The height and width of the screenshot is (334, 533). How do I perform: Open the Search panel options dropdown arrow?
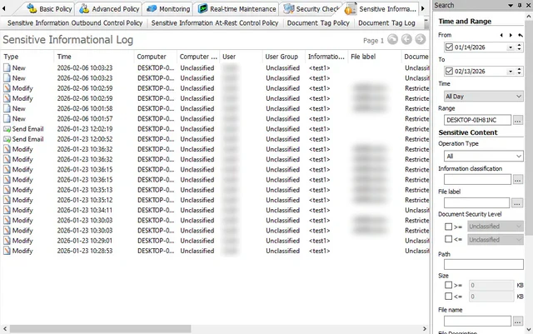(511, 5)
